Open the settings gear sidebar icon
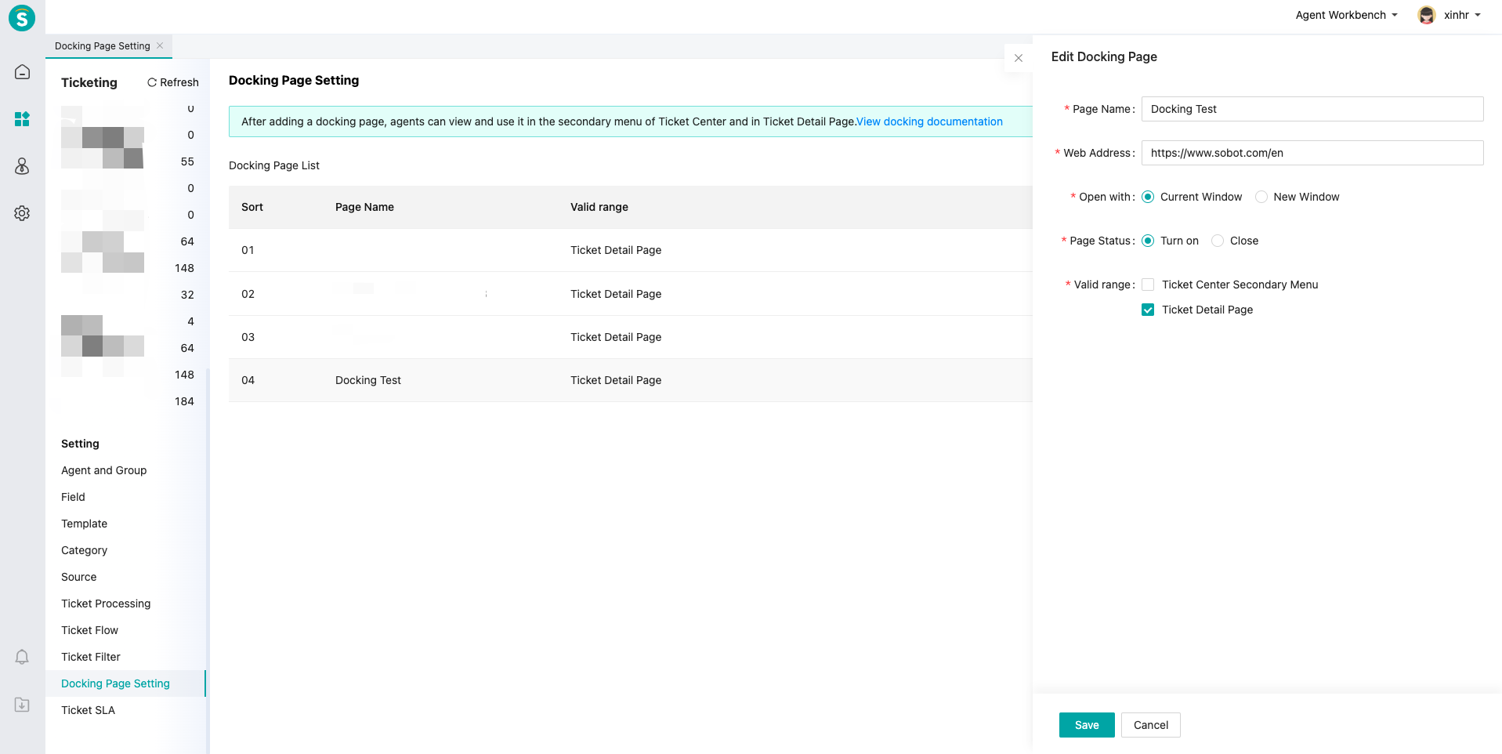This screenshot has width=1502, height=754. pyautogui.click(x=22, y=213)
